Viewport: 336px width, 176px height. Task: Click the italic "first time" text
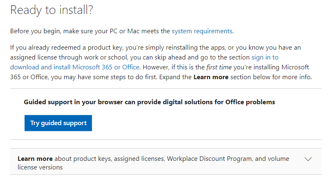click(222, 67)
